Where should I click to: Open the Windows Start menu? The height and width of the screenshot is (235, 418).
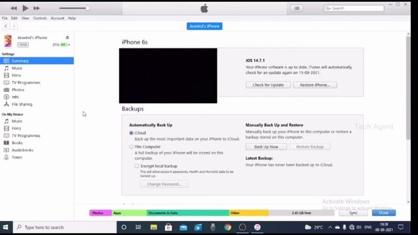point(6,227)
